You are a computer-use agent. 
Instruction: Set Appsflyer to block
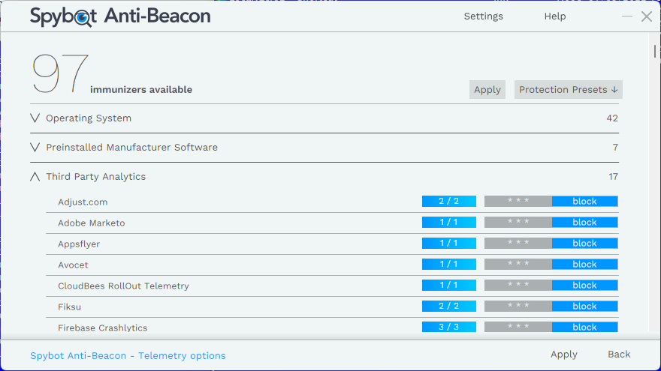pyautogui.click(x=584, y=243)
